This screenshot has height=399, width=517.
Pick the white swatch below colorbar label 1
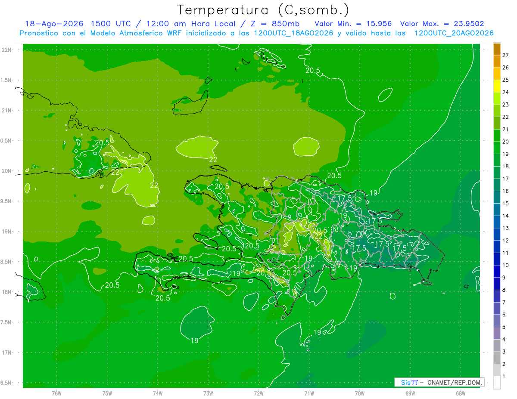[x=497, y=383]
